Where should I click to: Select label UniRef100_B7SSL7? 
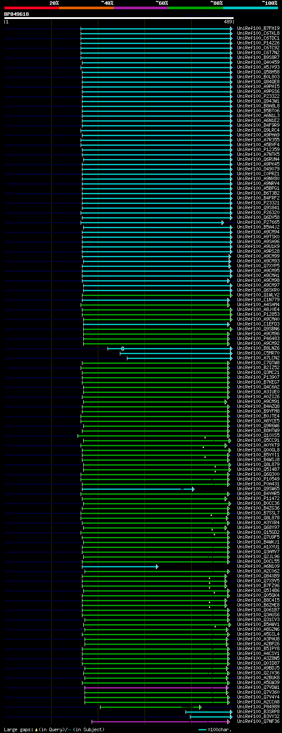pyautogui.click(x=258, y=513)
